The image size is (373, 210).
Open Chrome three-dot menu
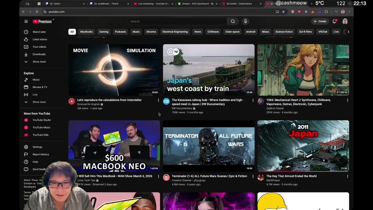point(349,12)
